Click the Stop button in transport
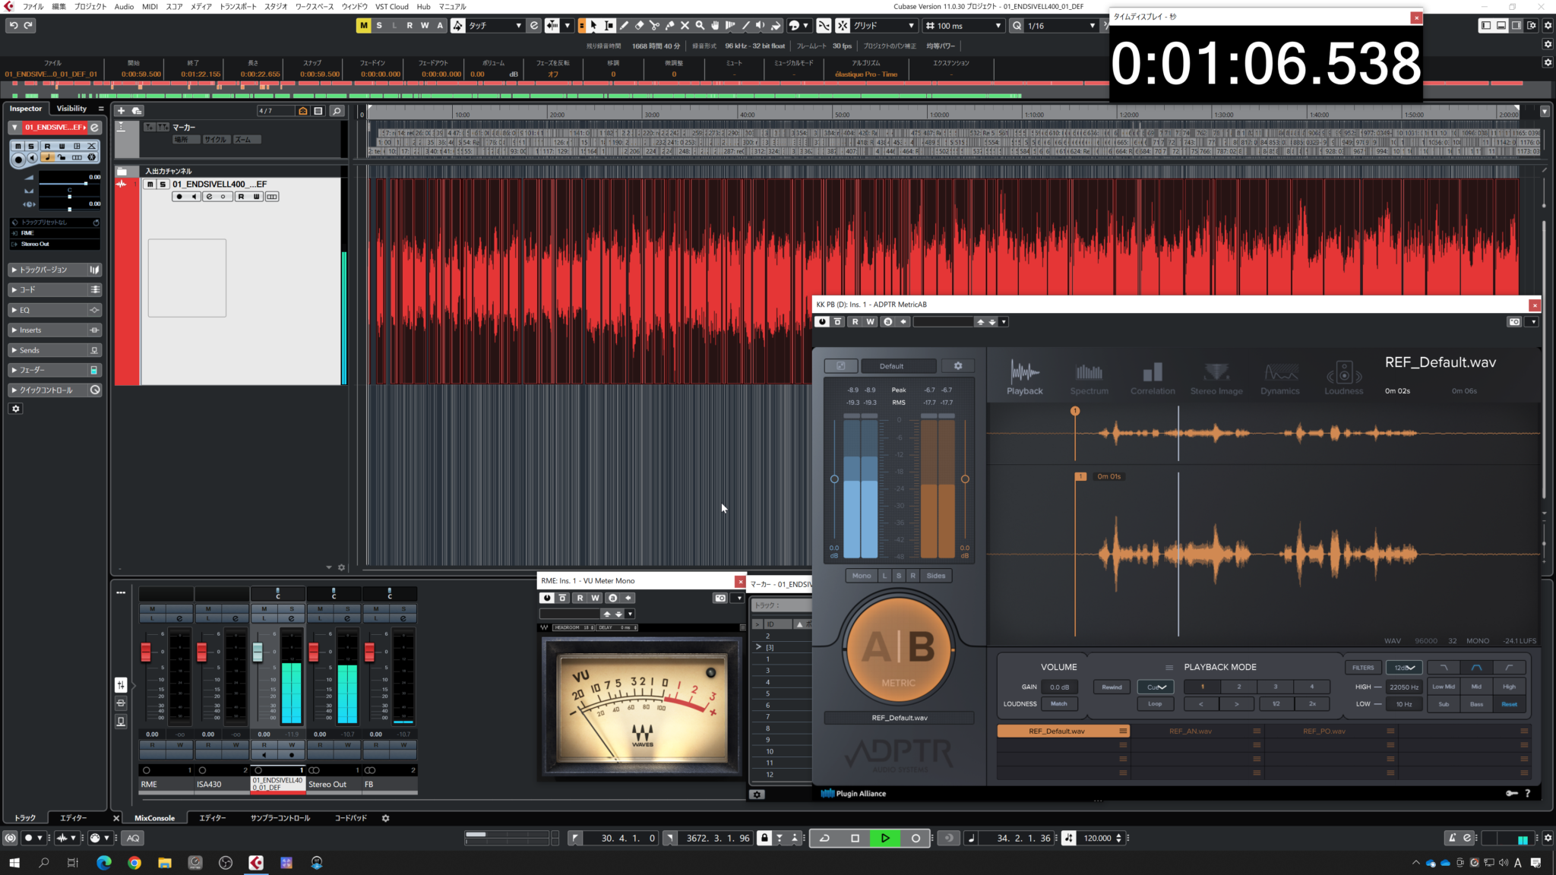This screenshot has height=875, width=1556. (x=855, y=838)
